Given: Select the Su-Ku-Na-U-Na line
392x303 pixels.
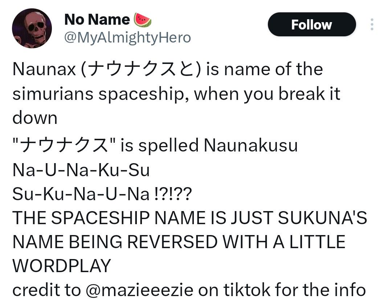Looking at the screenshot, I should coord(81,194).
